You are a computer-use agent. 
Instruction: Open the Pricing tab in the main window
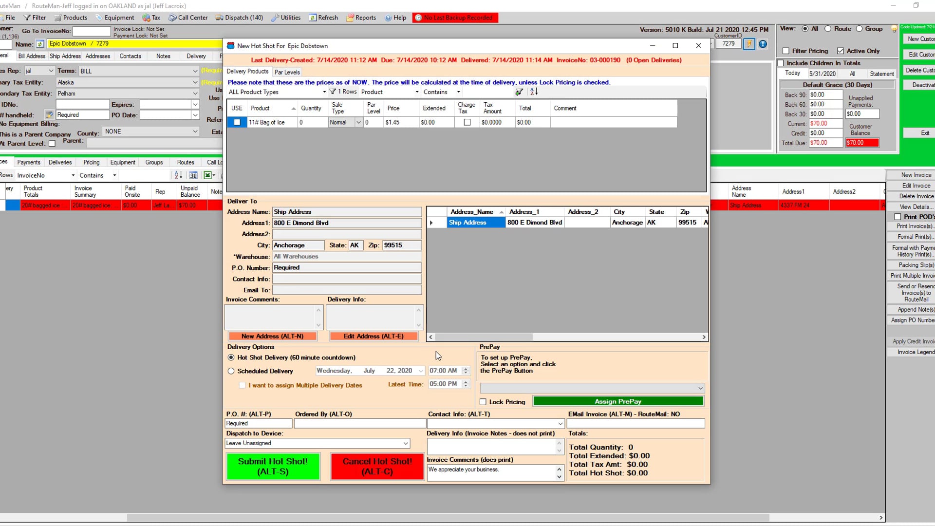[x=92, y=162]
